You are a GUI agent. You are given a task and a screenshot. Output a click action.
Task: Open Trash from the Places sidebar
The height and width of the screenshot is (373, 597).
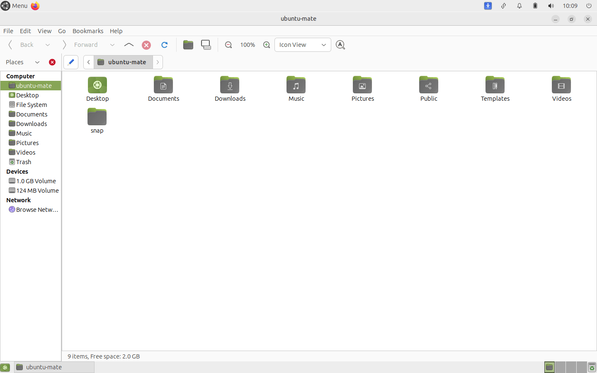[23, 162]
